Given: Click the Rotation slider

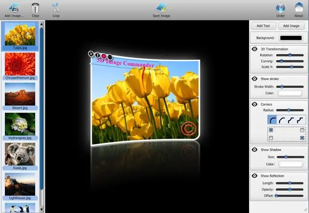Looking at the screenshot, I should 290,55.
